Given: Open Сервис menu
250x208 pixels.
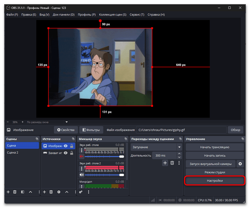Looking at the screenshot, I should (137, 14).
